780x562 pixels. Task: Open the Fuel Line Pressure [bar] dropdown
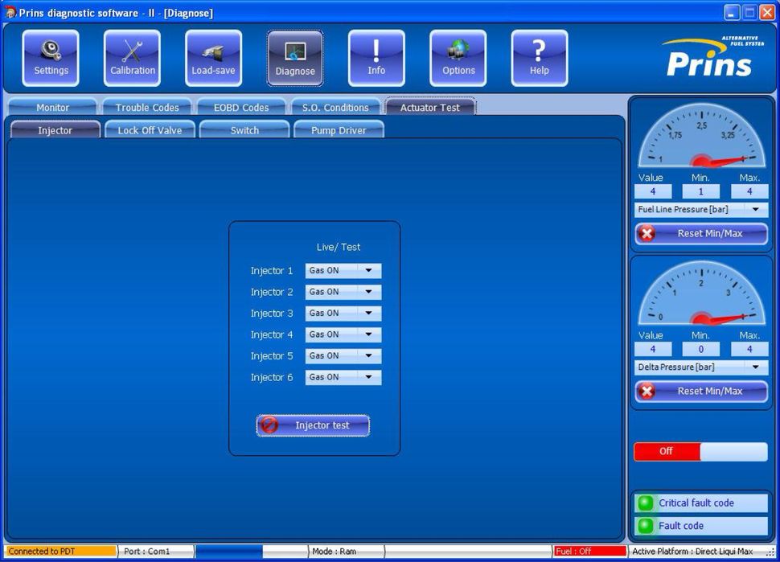[701, 209]
